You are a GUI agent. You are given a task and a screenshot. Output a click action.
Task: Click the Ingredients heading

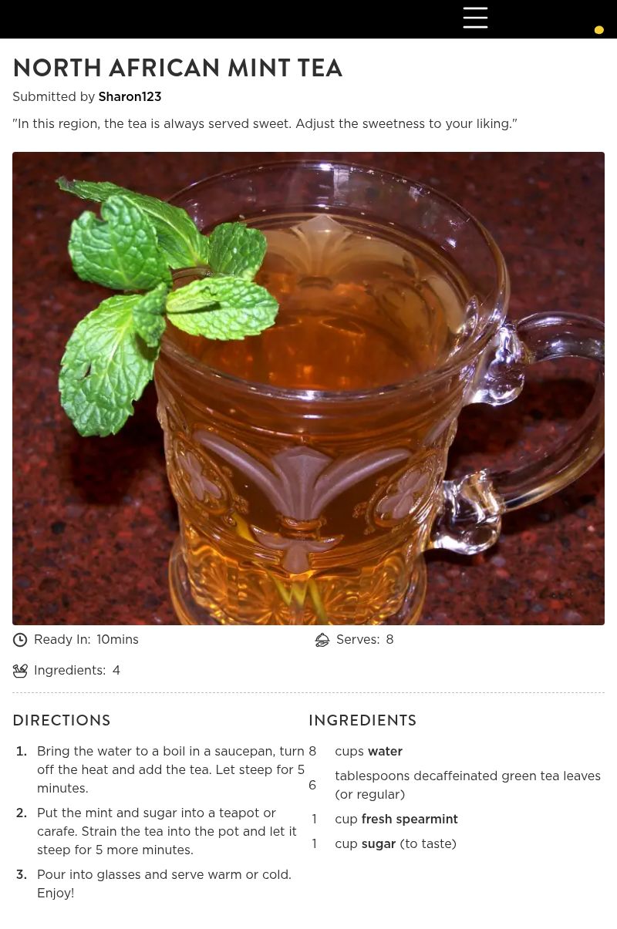click(x=362, y=720)
